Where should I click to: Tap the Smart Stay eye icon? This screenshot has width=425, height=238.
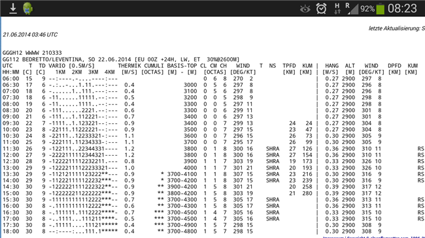305,9
